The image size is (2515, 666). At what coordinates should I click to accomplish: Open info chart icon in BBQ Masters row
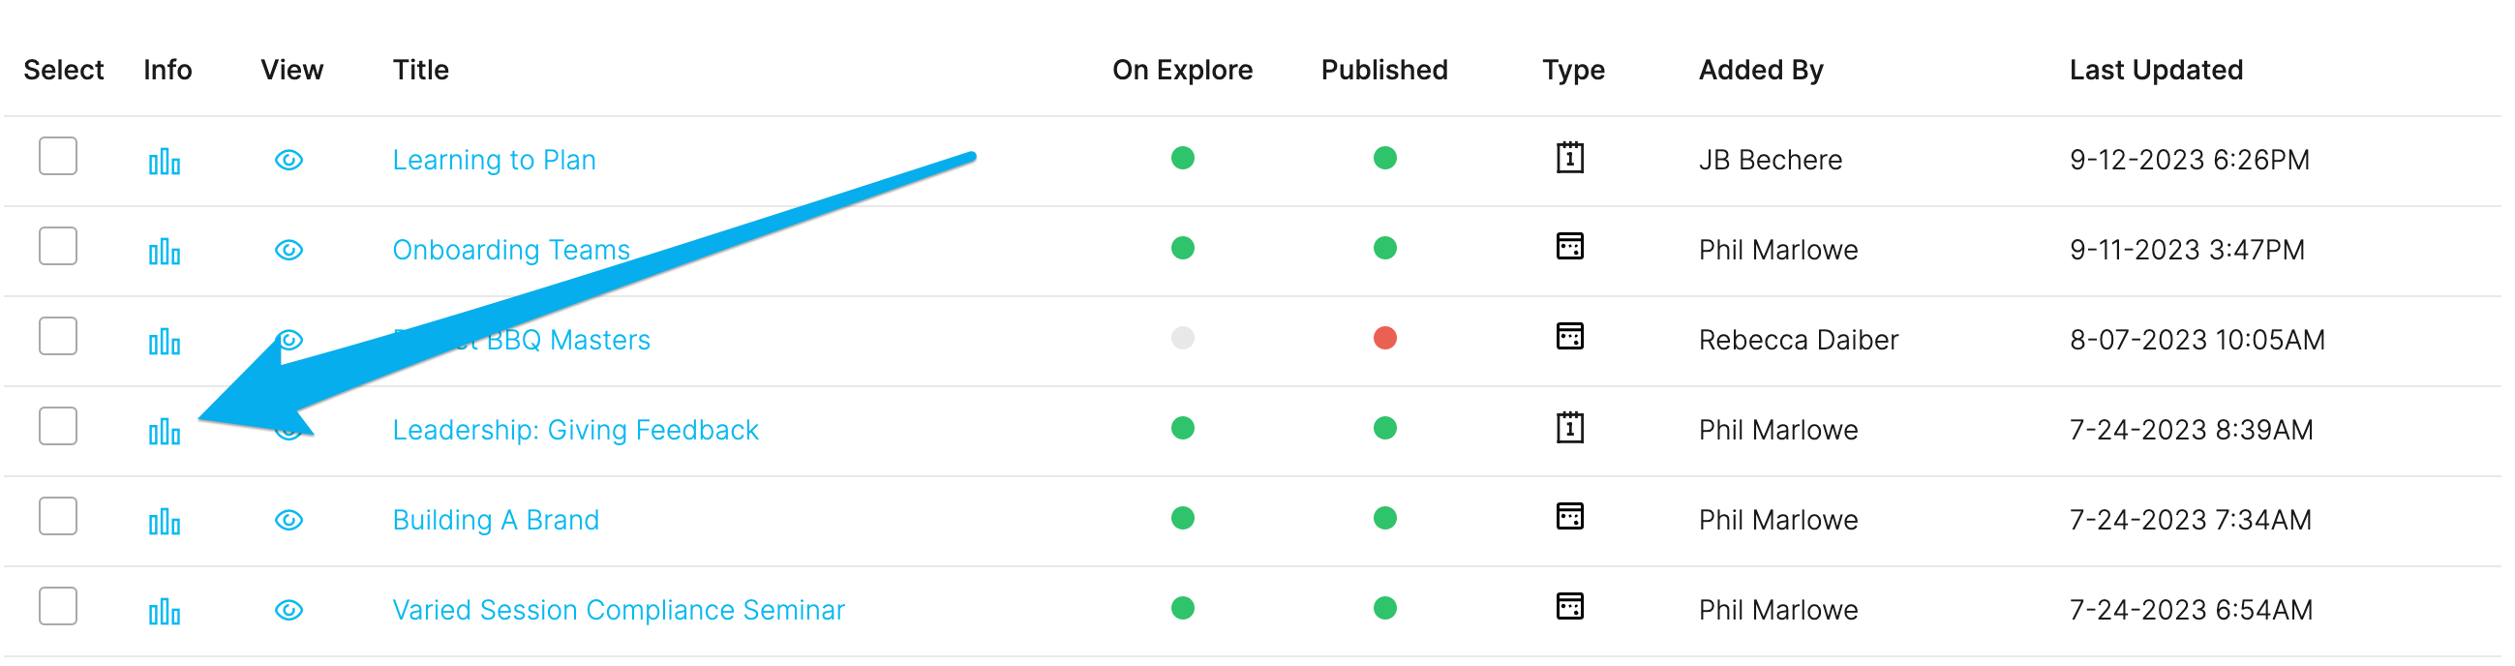click(x=164, y=341)
